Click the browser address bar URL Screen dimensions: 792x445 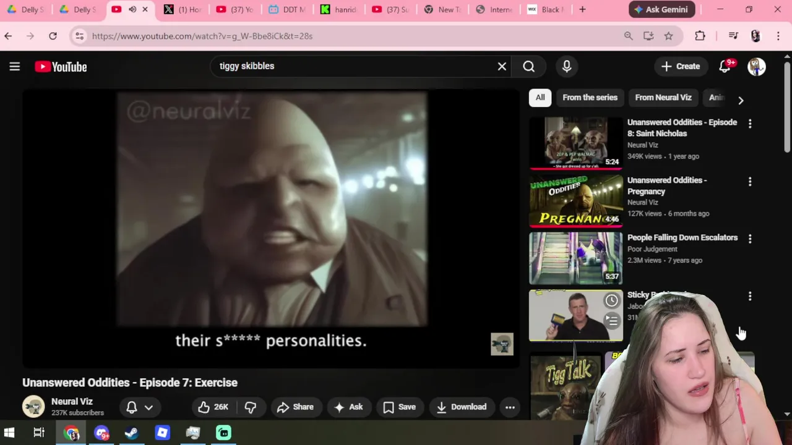[x=202, y=36]
